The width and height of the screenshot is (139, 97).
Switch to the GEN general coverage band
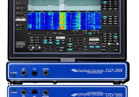pyautogui.click(x=115, y=9)
